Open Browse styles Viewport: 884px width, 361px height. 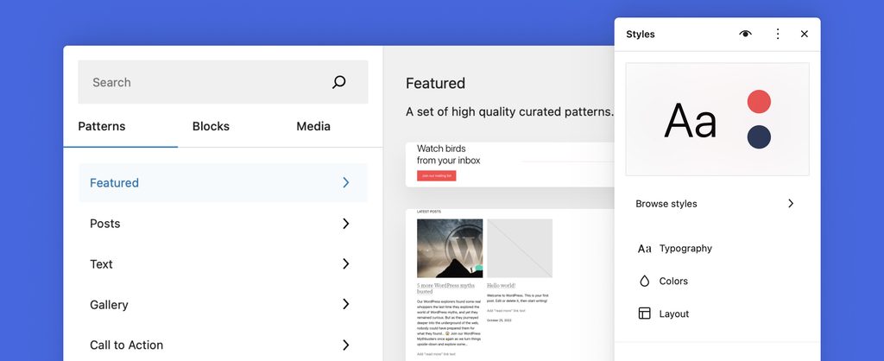click(717, 204)
